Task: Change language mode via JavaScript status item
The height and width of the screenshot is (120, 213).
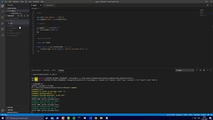Action: point(197,115)
